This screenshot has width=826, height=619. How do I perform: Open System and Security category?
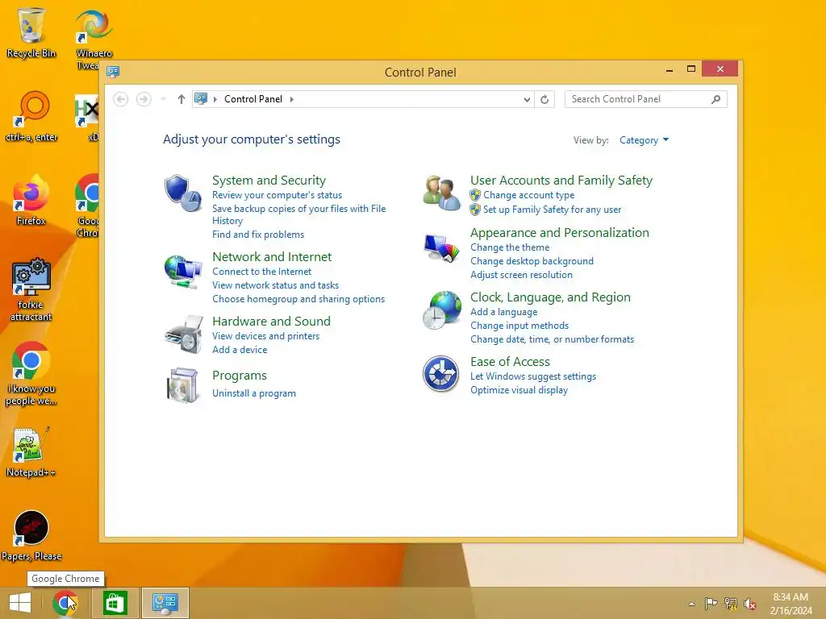coord(269,180)
